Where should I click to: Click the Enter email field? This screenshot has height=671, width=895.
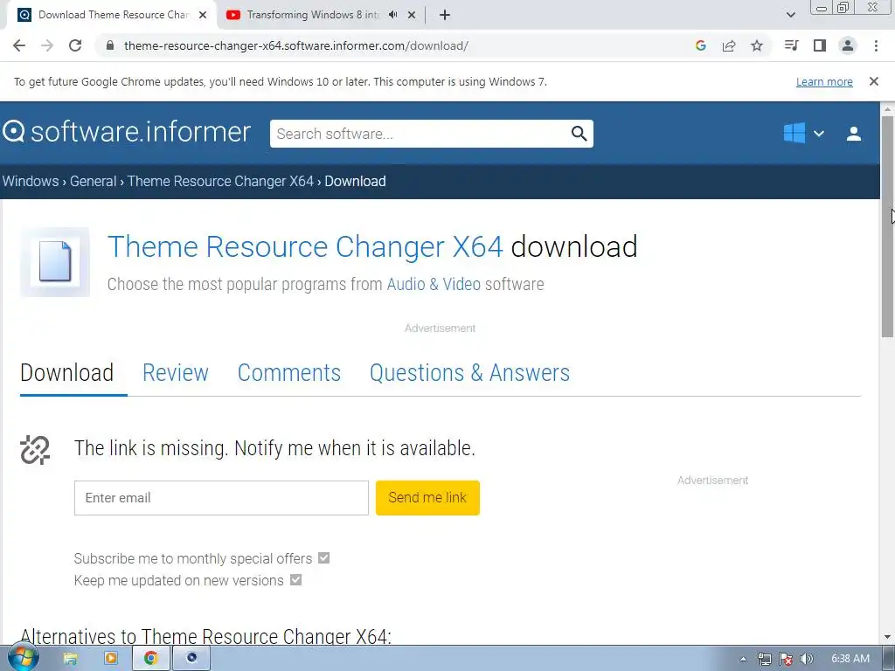coord(221,497)
